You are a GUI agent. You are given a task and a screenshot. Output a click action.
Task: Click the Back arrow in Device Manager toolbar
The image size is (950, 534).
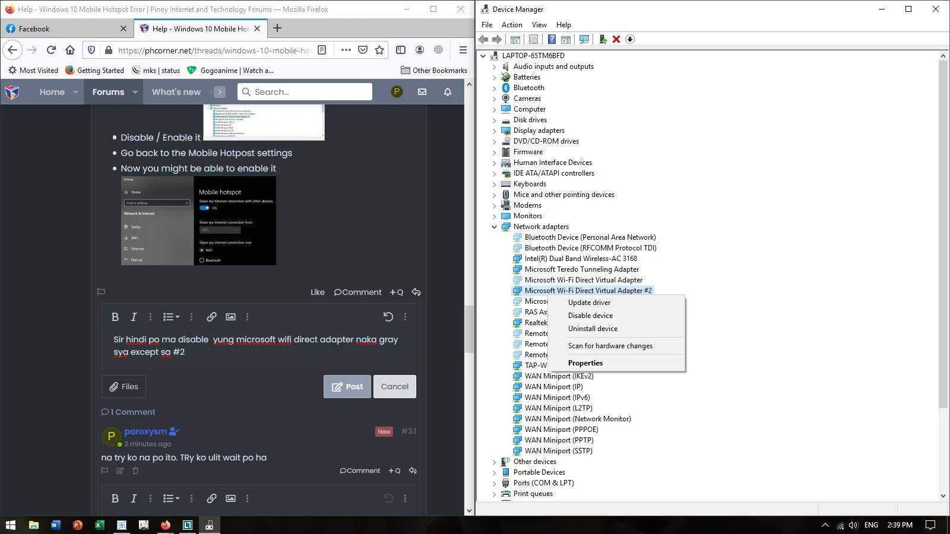coord(483,39)
